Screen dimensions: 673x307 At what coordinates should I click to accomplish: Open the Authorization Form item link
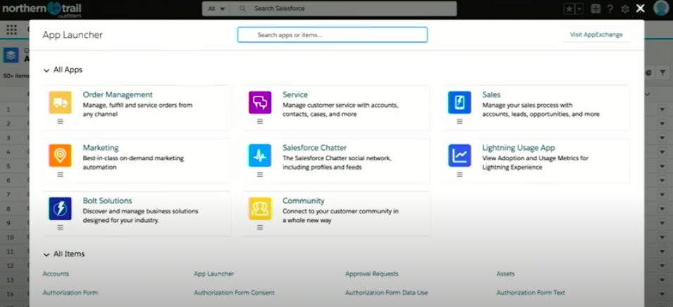[70, 293]
